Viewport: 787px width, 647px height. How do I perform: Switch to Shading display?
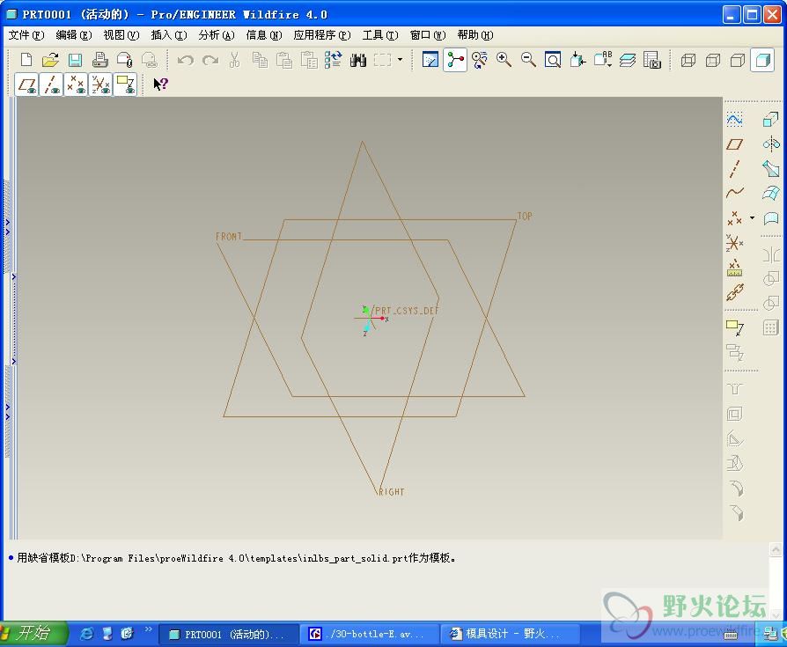pos(762,60)
